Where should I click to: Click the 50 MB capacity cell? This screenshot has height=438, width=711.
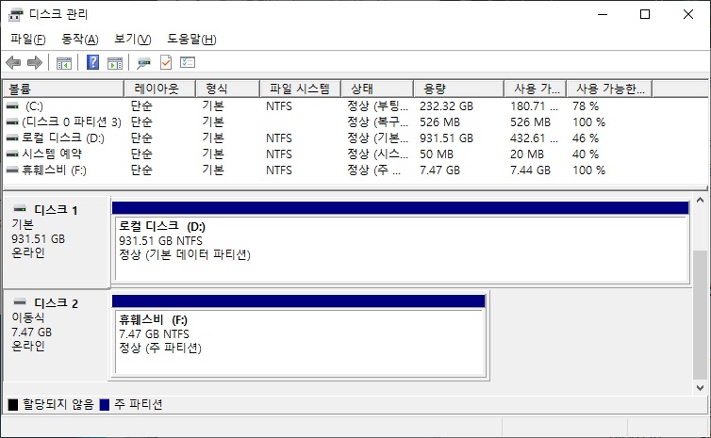tap(437, 154)
